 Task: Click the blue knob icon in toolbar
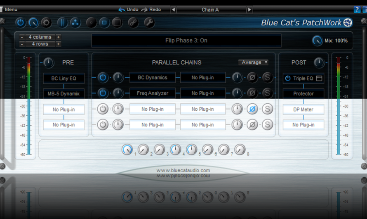pos(33,23)
